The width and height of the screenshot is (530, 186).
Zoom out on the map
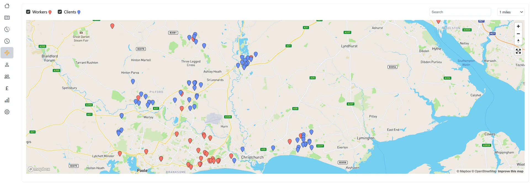coord(518,34)
